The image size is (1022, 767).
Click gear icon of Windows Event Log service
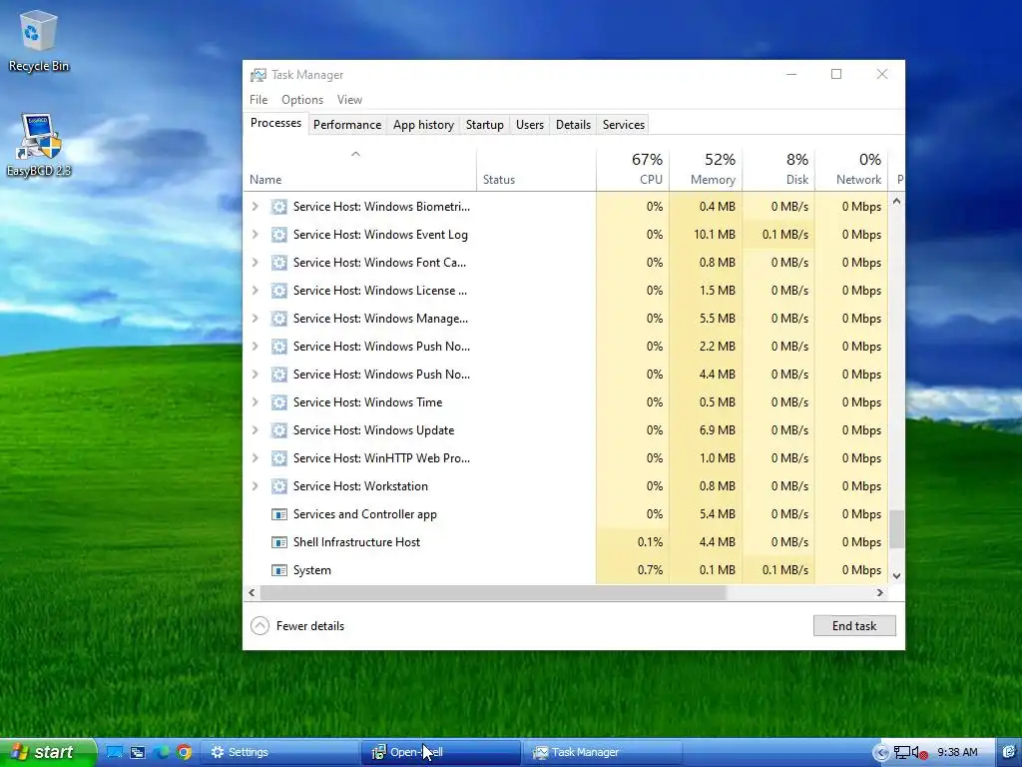(279, 235)
